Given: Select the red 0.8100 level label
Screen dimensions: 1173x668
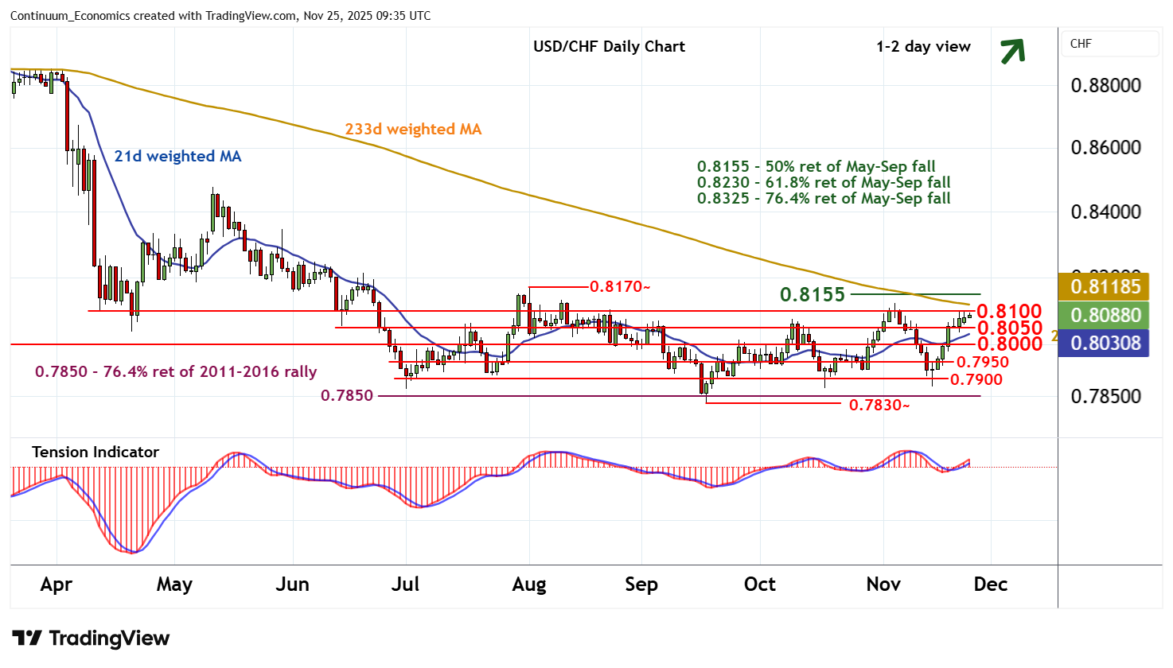Looking at the screenshot, I should (1009, 311).
